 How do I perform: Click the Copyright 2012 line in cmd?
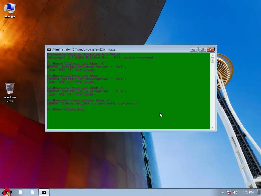coord(101,57)
